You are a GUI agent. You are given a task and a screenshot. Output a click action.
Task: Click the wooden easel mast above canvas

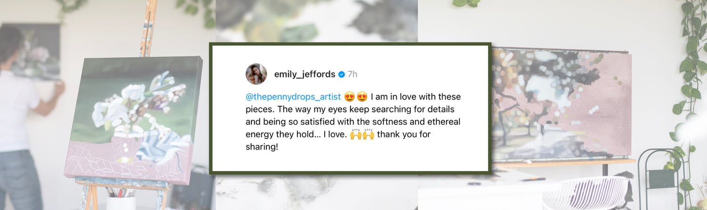[x=148, y=28]
